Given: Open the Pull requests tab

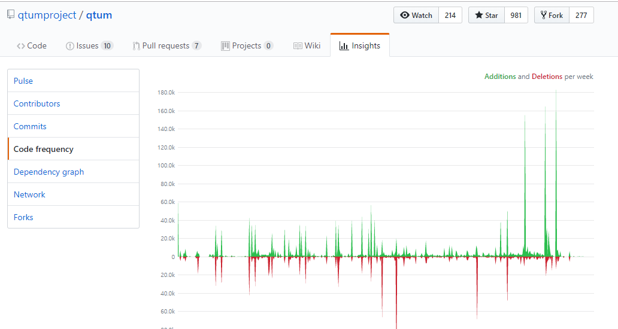Looking at the screenshot, I should [167, 45].
